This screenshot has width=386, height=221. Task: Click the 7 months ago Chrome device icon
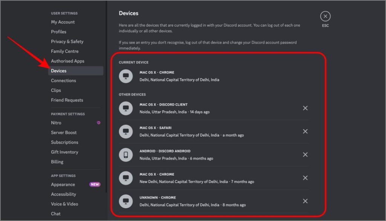(x=126, y=178)
